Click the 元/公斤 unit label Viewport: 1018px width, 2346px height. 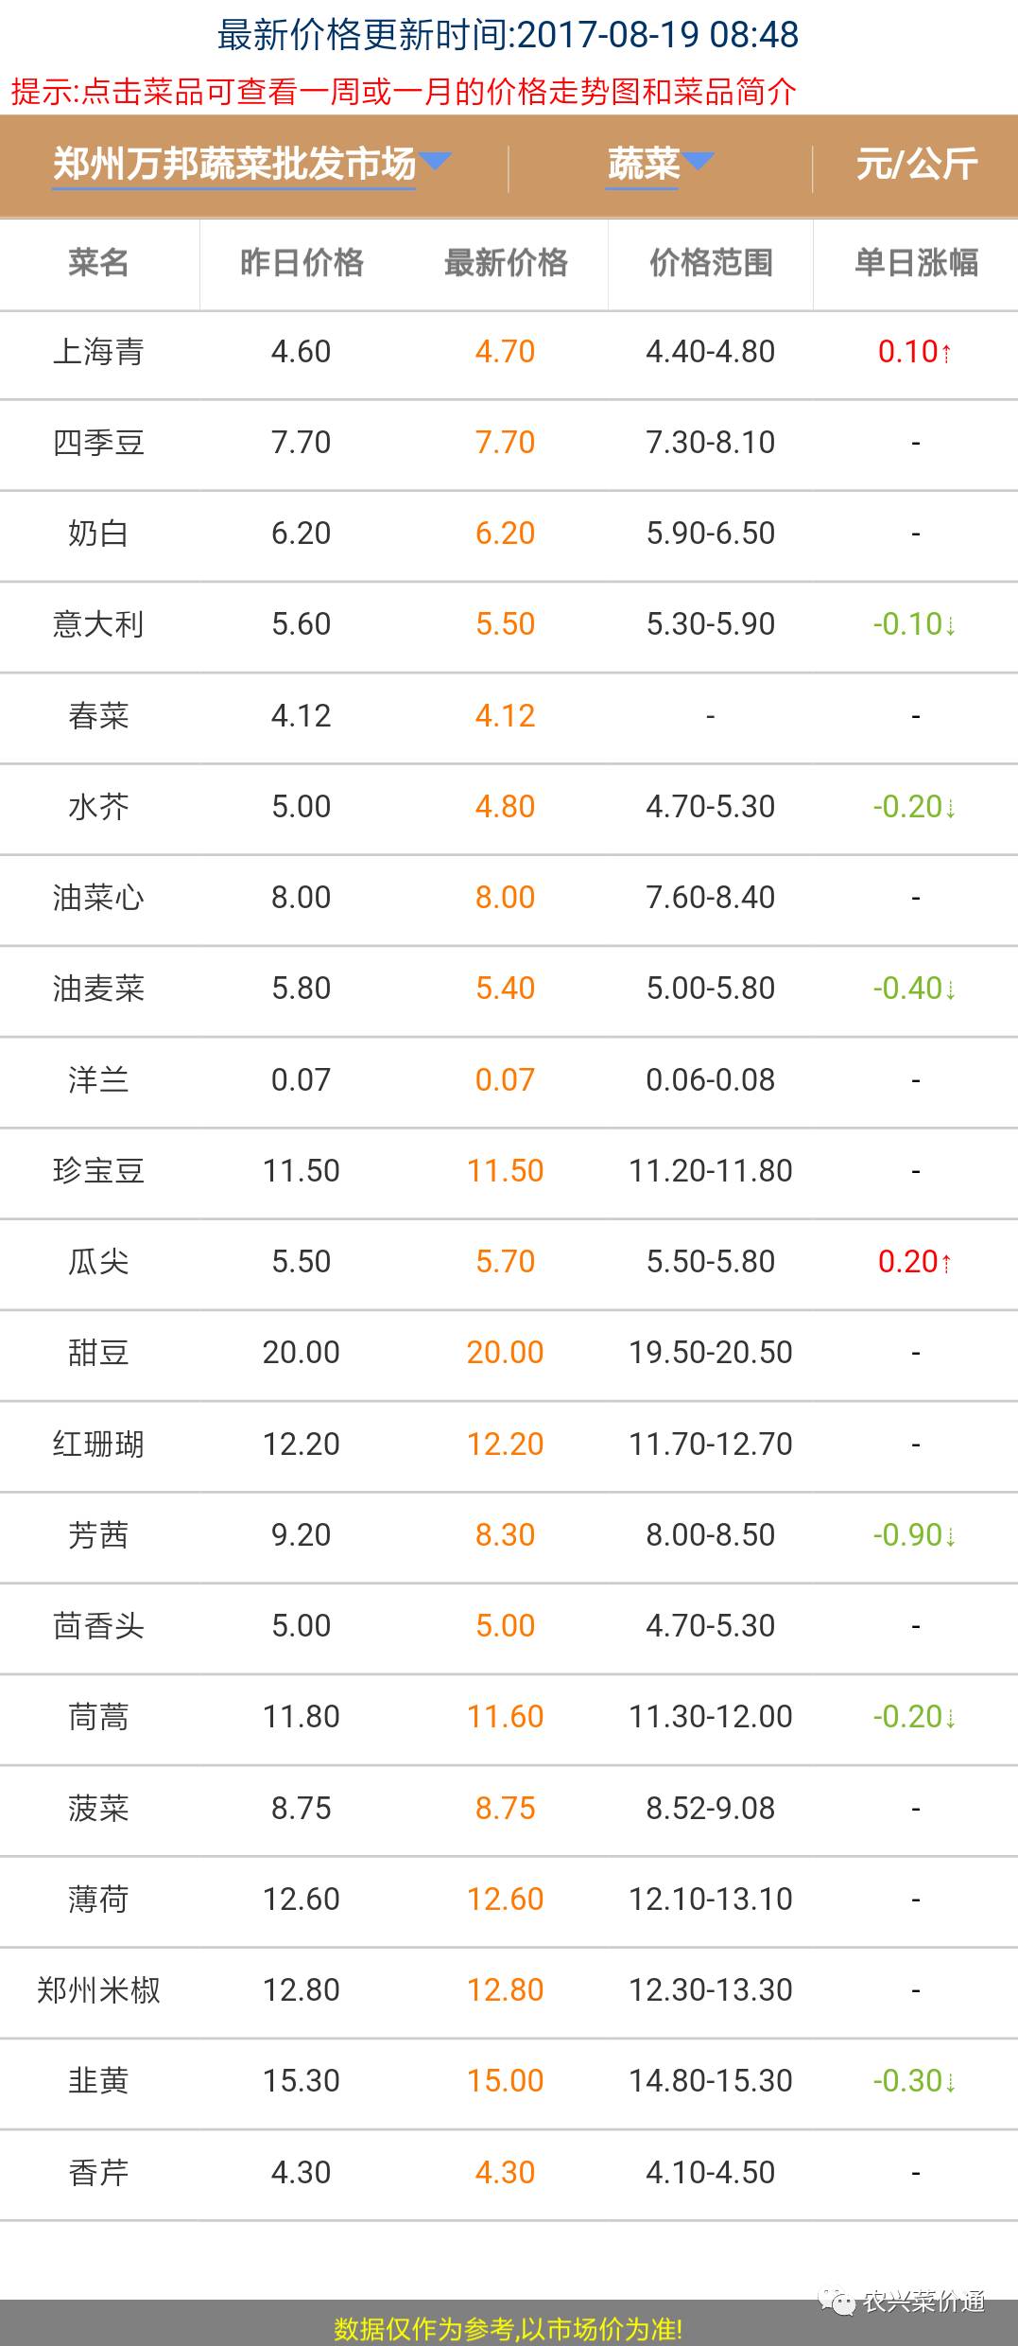[x=916, y=165]
